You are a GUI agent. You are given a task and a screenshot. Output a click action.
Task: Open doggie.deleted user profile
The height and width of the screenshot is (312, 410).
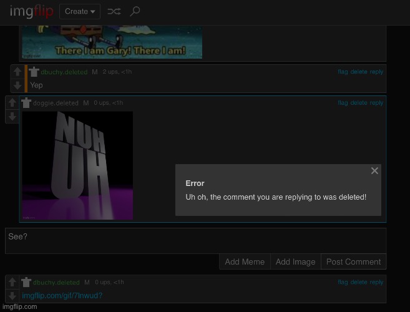coord(56,103)
